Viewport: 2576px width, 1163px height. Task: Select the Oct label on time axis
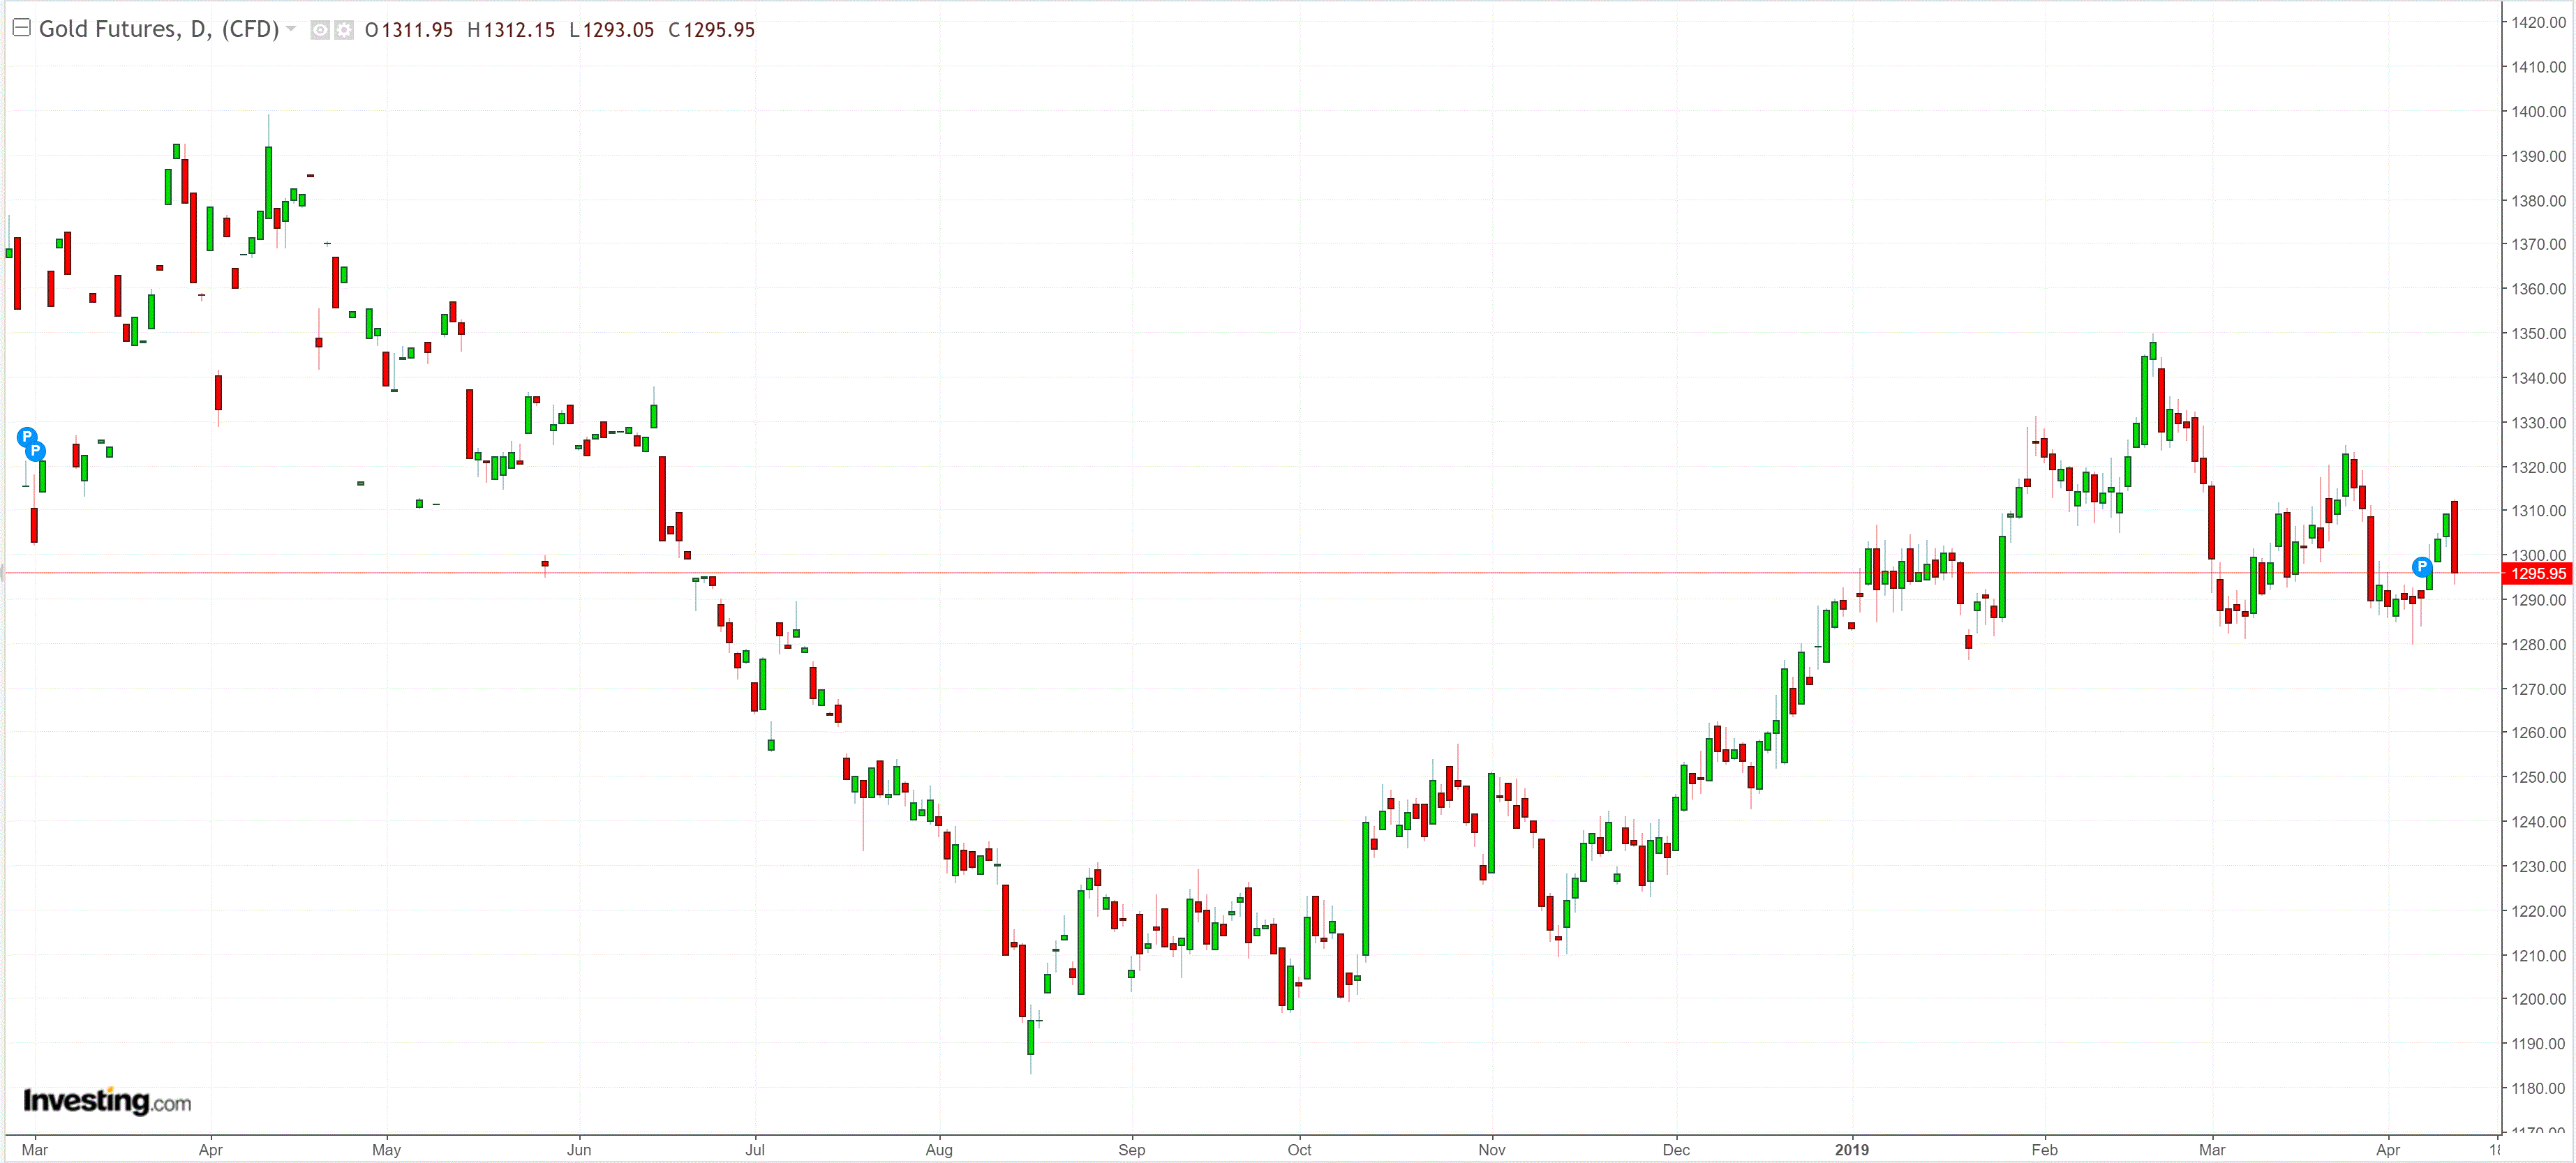point(1299,1150)
